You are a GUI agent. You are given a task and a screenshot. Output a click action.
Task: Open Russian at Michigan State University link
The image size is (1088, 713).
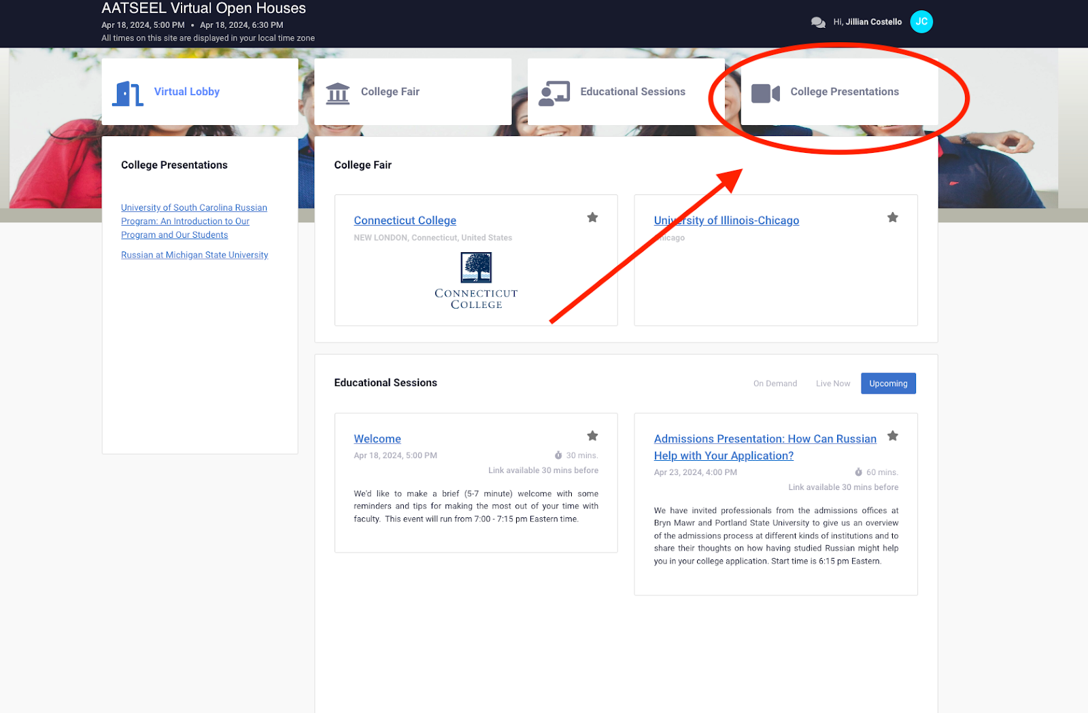point(194,255)
